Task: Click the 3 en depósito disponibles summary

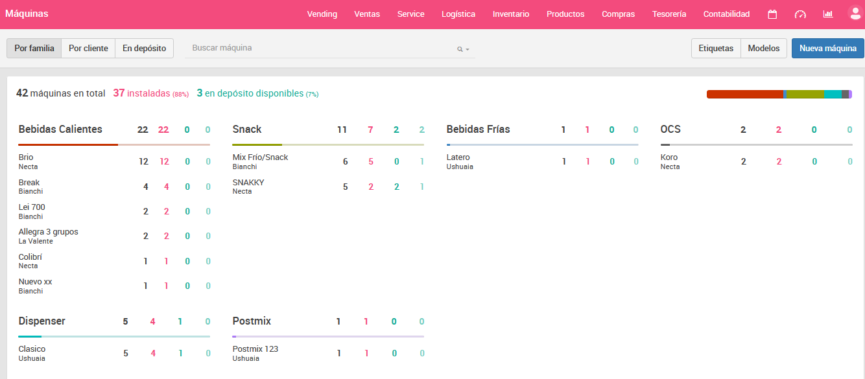Action: (x=257, y=93)
